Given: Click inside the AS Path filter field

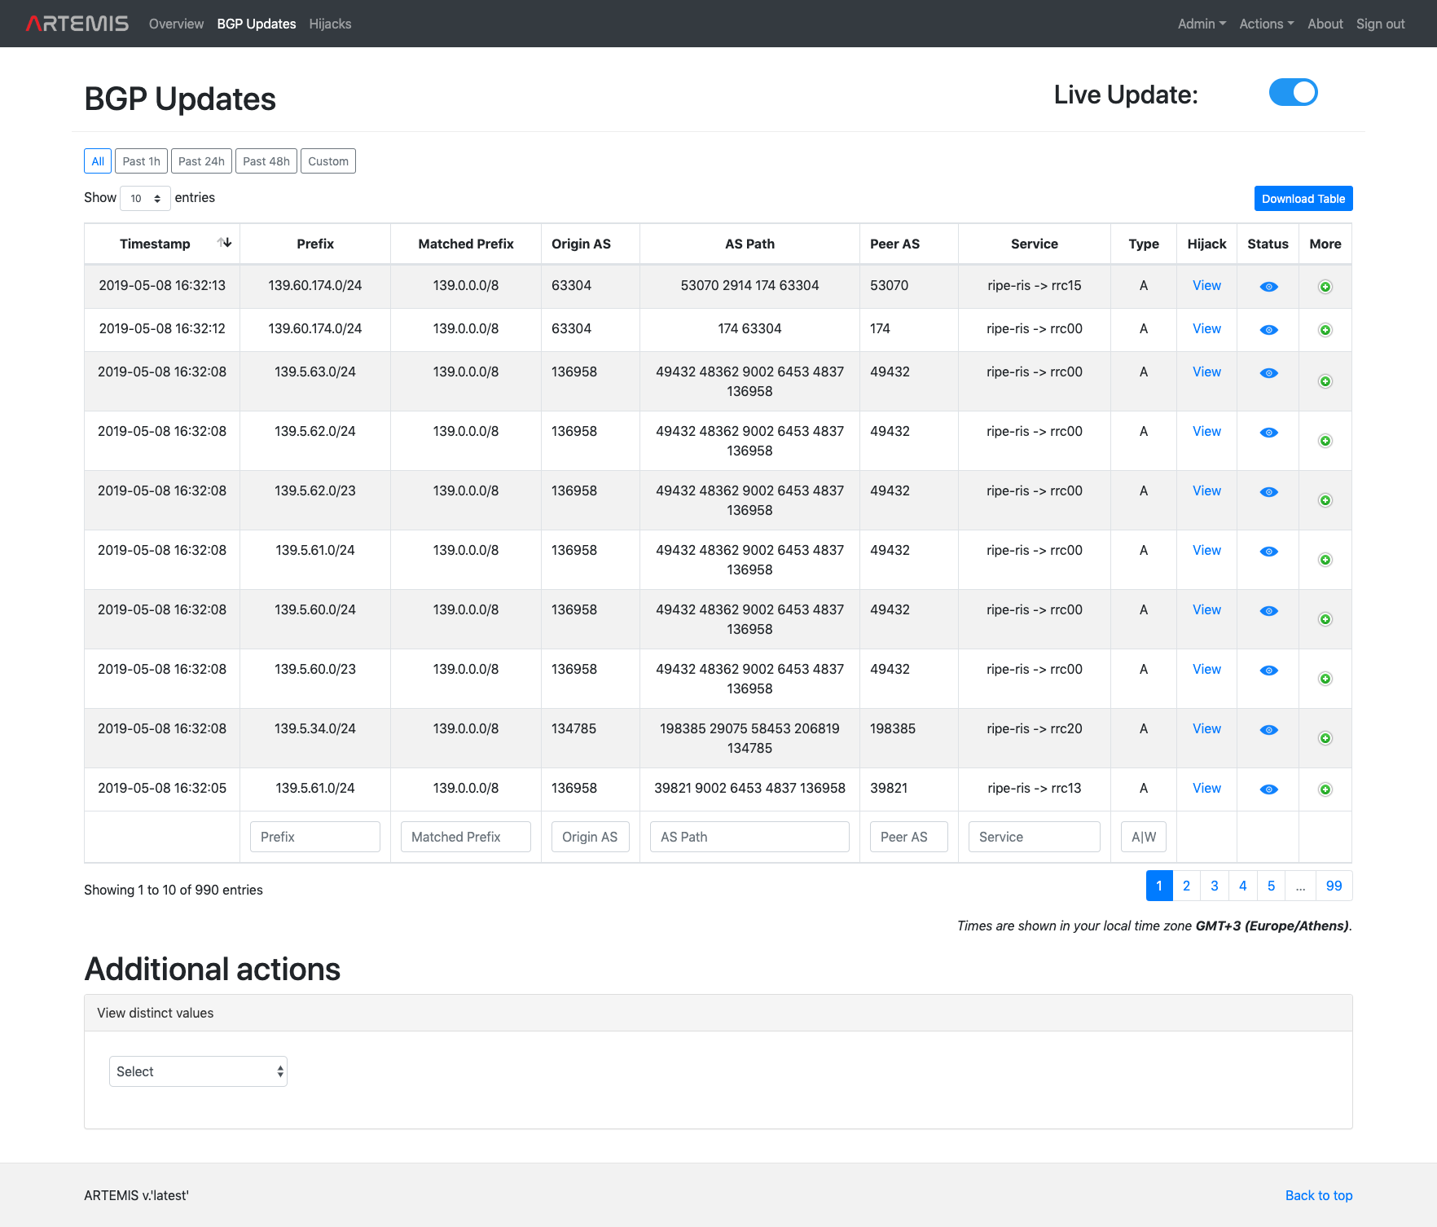Looking at the screenshot, I should pyautogui.click(x=749, y=836).
